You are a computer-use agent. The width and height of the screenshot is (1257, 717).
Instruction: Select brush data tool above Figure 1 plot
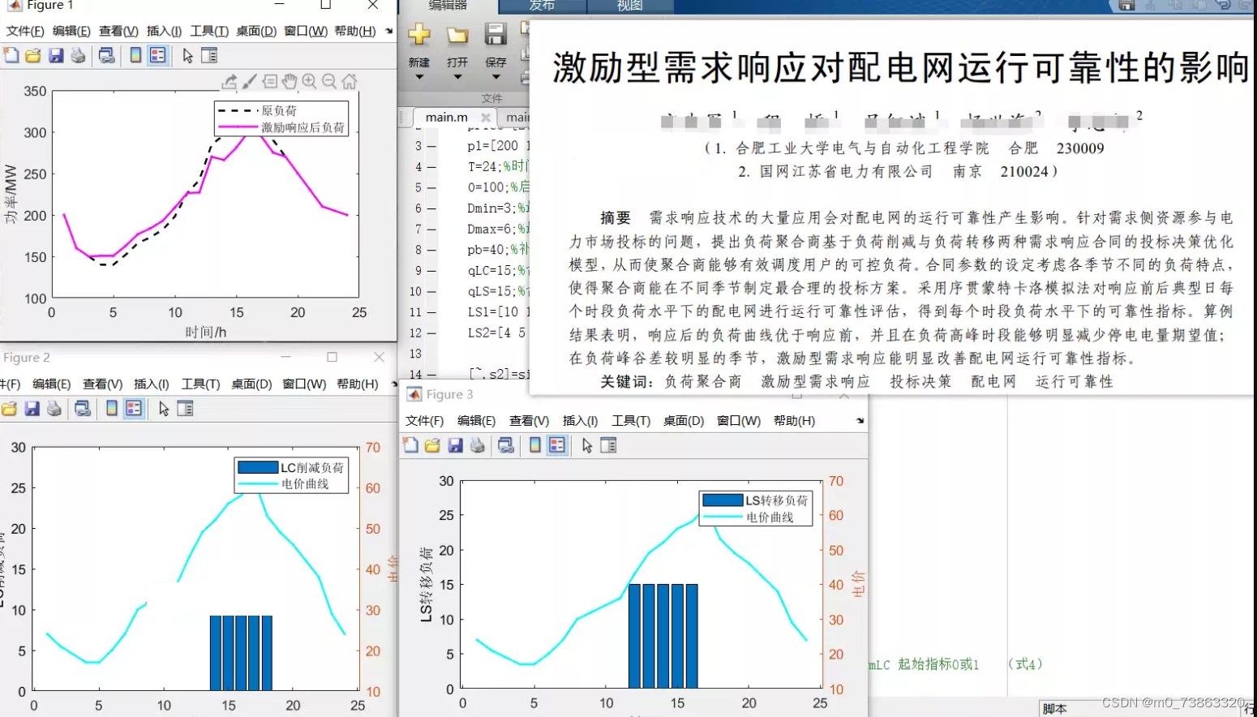click(250, 81)
